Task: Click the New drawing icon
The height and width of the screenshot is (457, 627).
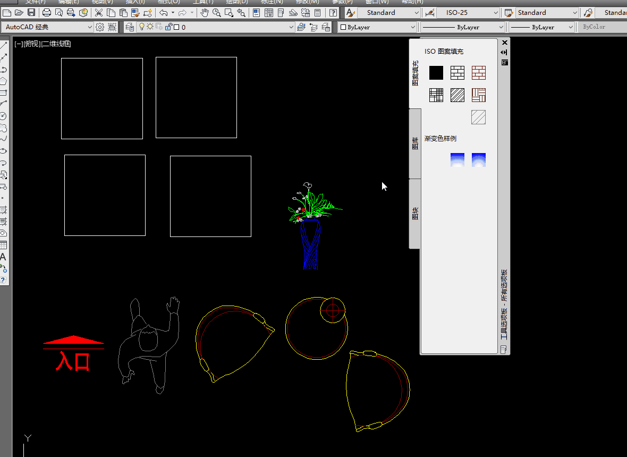Action: [6, 13]
